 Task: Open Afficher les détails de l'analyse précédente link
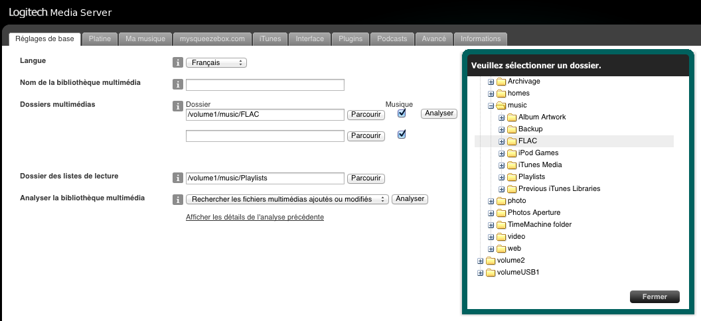coord(255,218)
